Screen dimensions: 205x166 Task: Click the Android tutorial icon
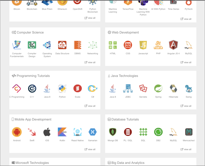tap(17, 132)
